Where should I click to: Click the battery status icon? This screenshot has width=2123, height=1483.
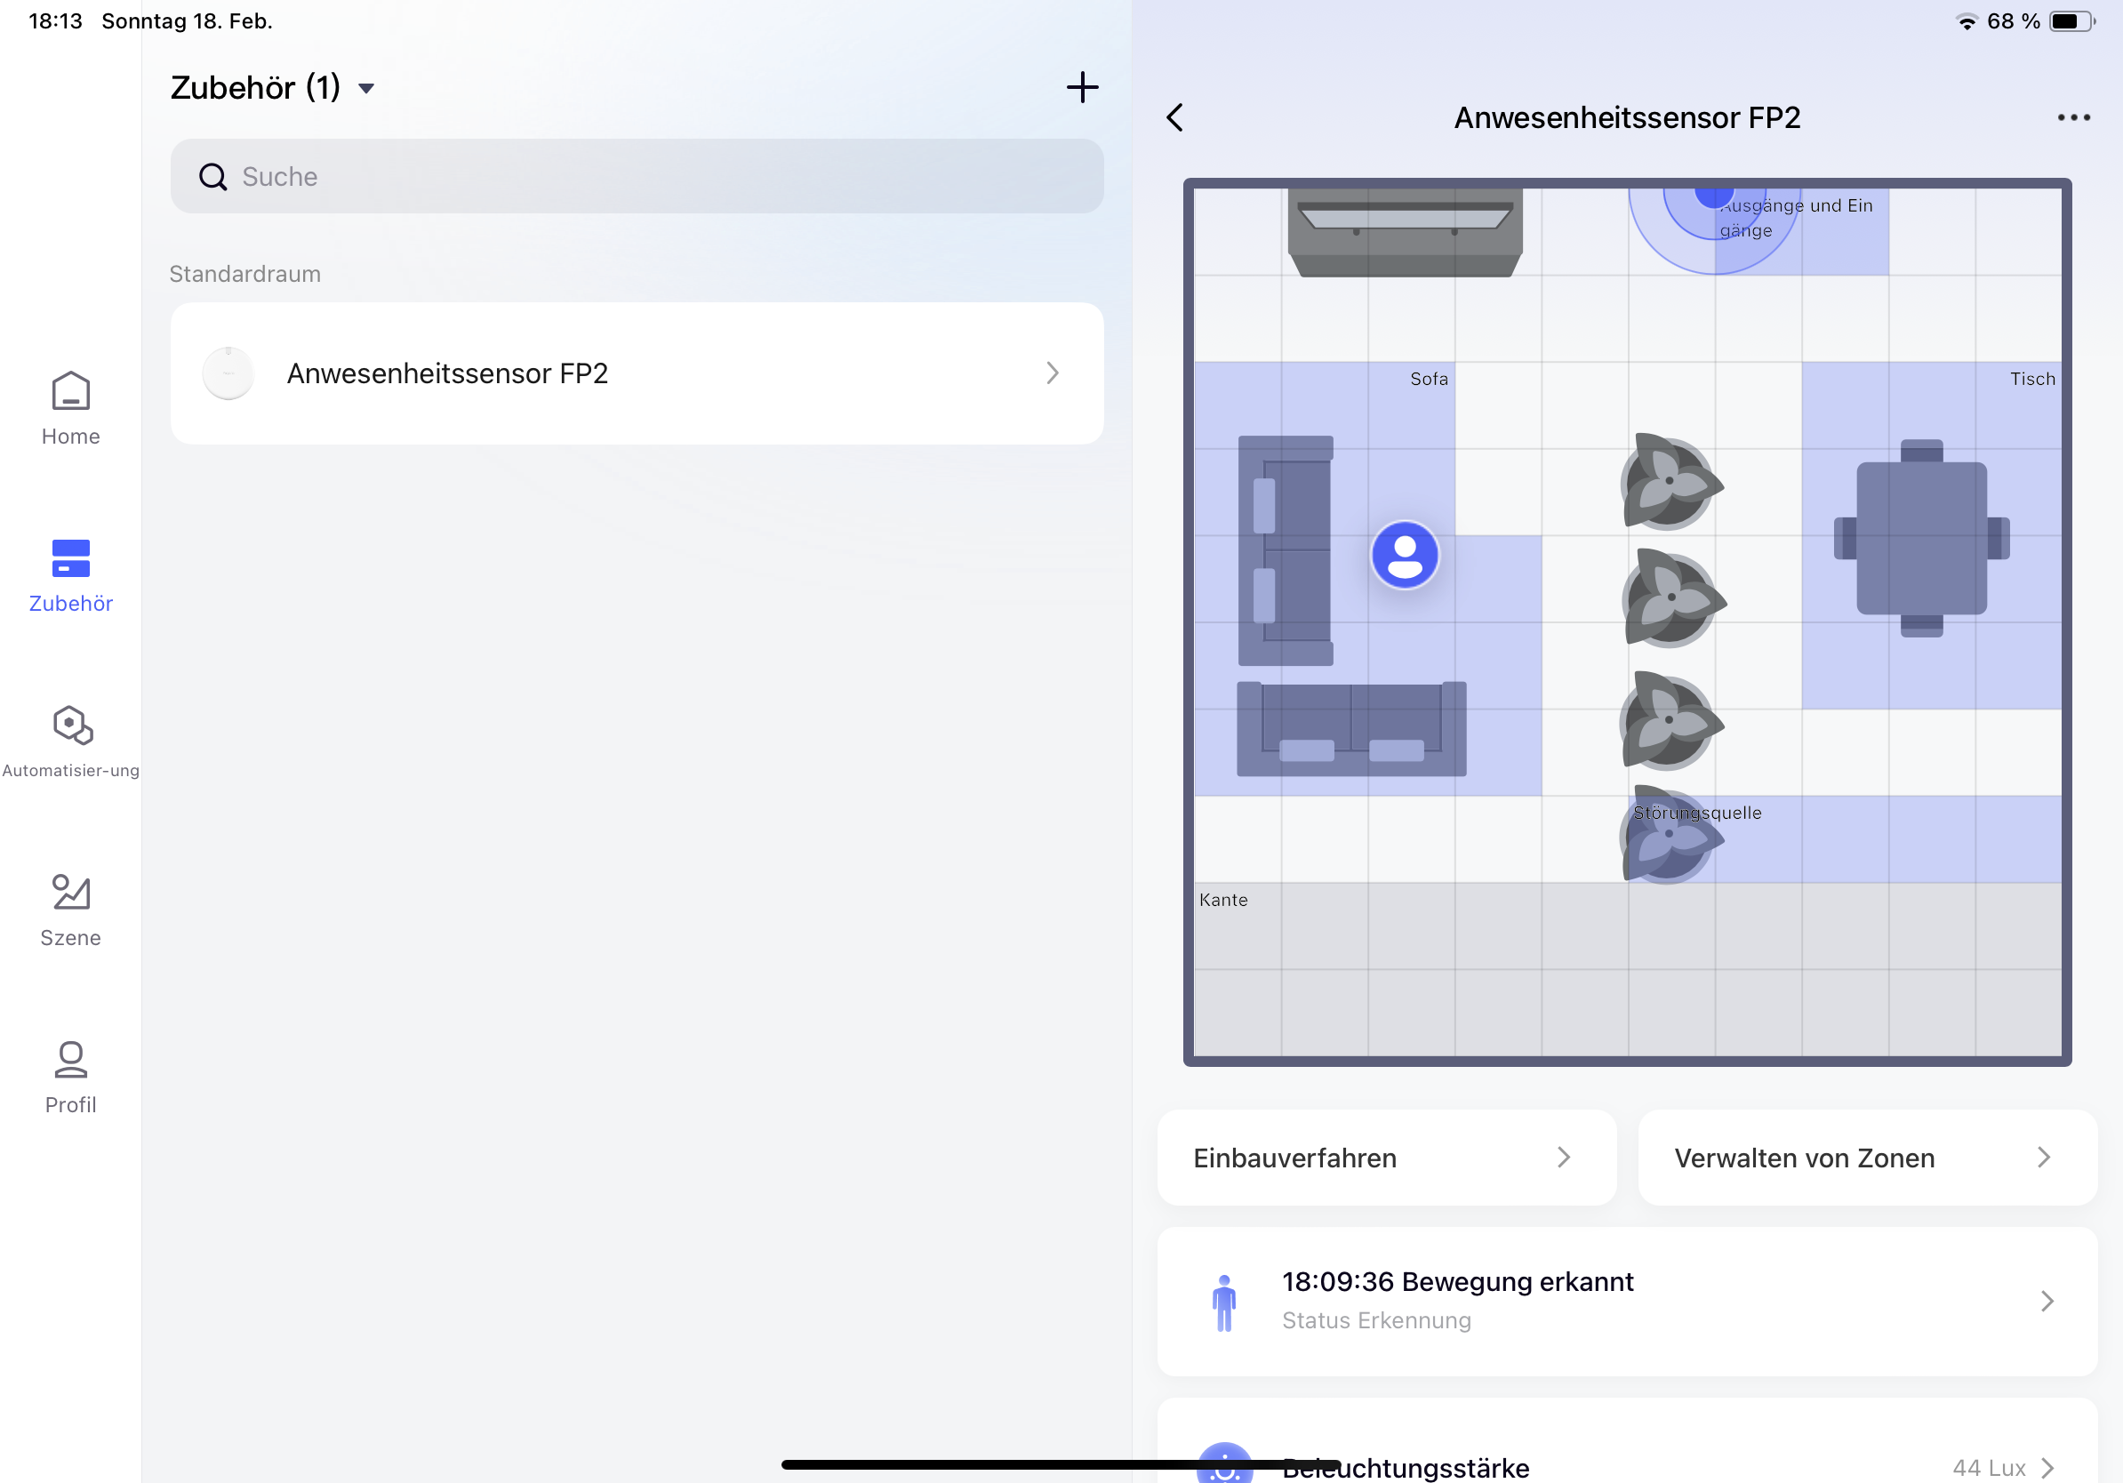click(x=2072, y=21)
